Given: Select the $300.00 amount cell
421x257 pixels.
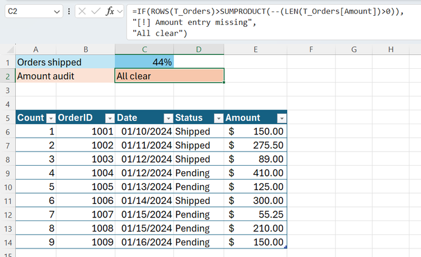Looking at the screenshot, I should (256, 200).
